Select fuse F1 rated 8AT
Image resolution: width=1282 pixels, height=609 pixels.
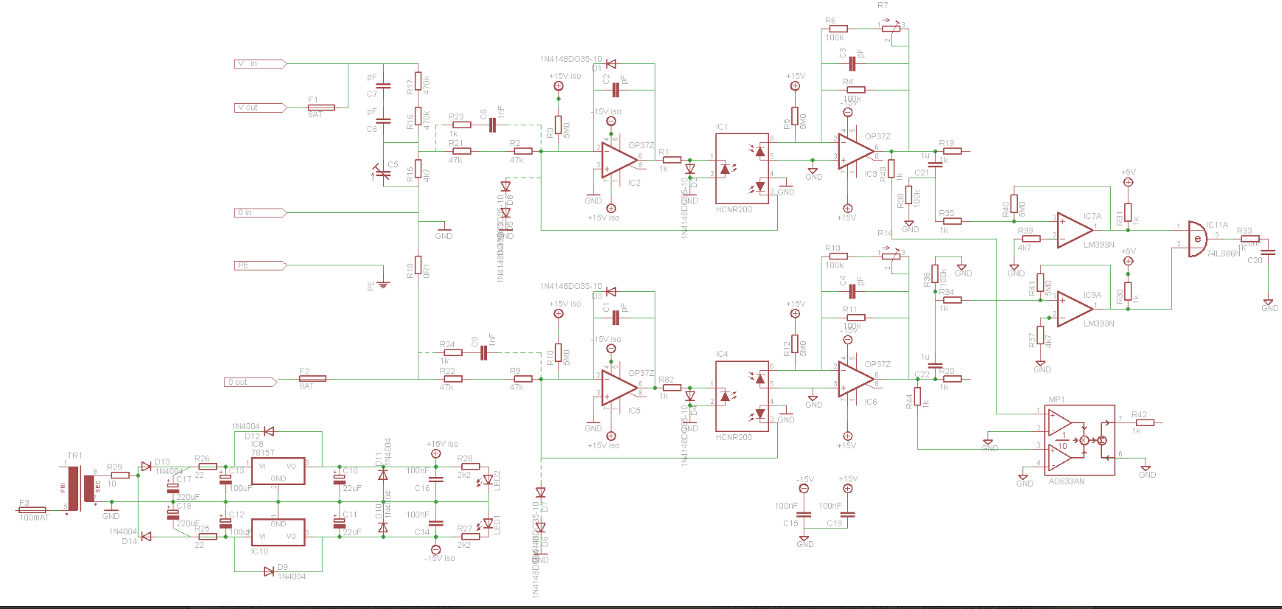click(321, 108)
